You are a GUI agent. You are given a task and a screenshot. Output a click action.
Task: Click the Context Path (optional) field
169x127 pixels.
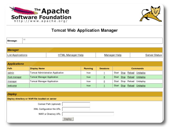pyautogui.click(x=76, y=104)
